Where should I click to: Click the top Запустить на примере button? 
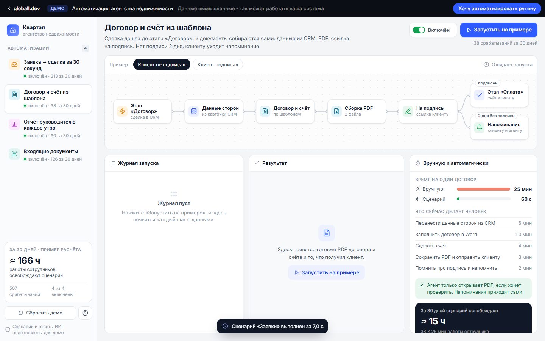coord(499,30)
